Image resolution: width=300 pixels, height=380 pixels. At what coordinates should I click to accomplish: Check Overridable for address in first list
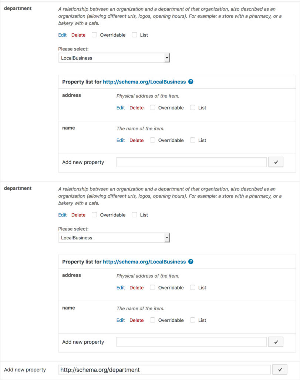(152, 108)
